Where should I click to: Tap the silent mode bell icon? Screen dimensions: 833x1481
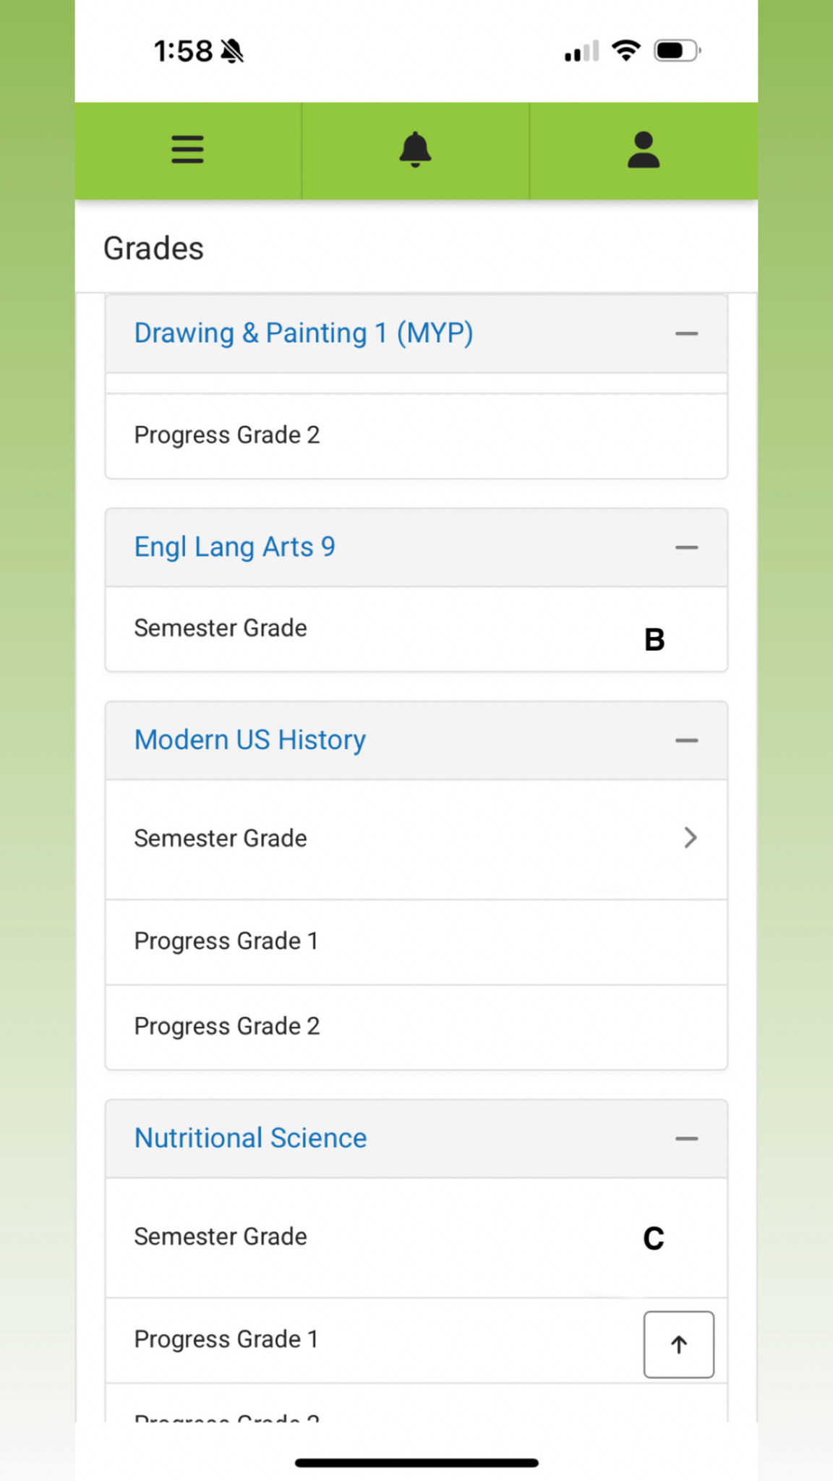pyautogui.click(x=232, y=51)
